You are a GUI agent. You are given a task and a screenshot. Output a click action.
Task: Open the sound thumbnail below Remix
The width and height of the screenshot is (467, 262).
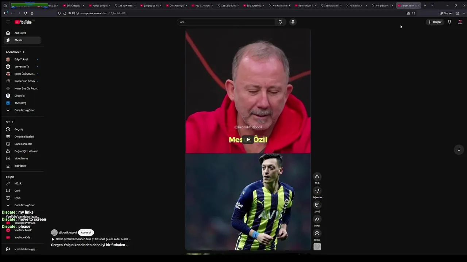[x=317, y=247]
